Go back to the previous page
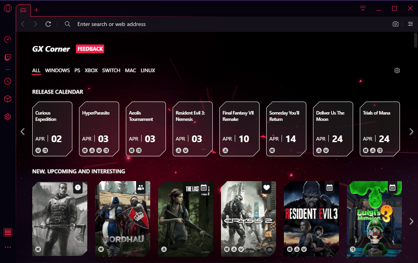418x263 pixels. coord(23,24)
